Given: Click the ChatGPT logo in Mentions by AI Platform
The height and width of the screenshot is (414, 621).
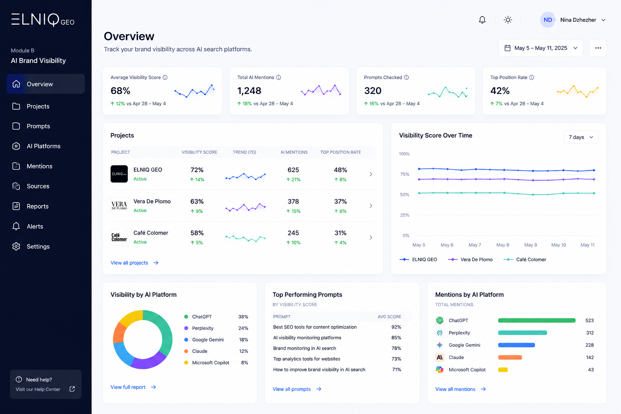Looking at the screenshot, I should tap(440, 321).
